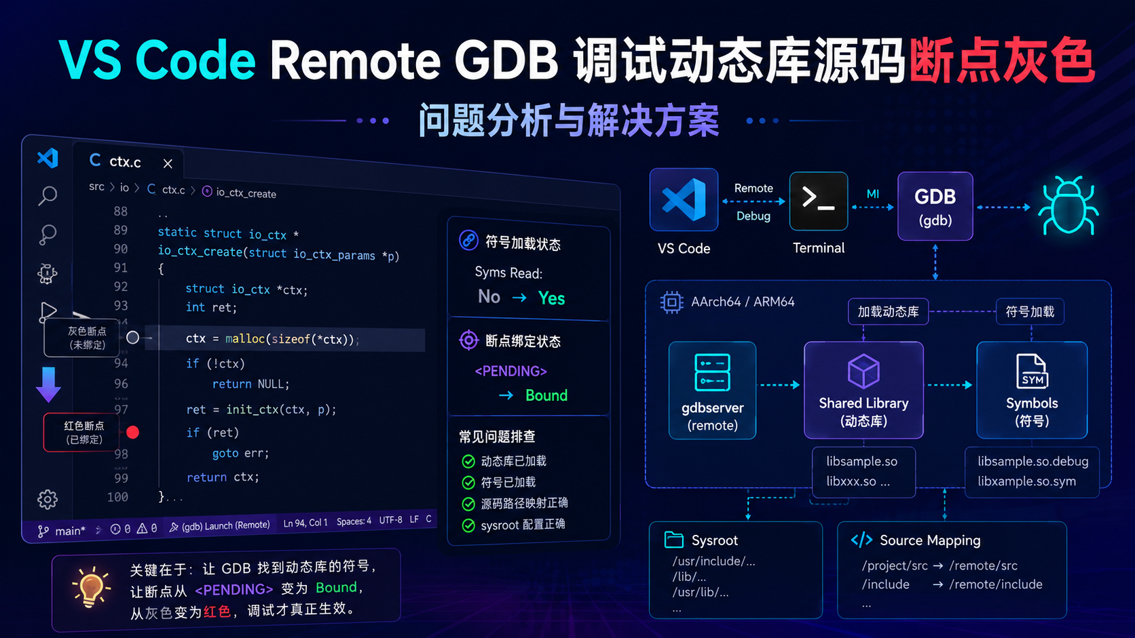Click line number 88 in the gutter
Viewport: 1135px width, 638px height.
point(120,211)
